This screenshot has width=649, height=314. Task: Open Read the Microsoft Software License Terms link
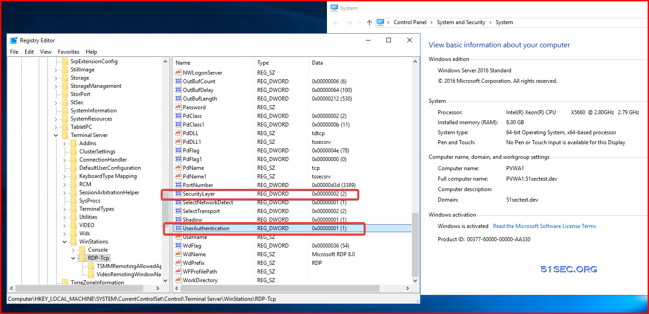click(545, 226)
